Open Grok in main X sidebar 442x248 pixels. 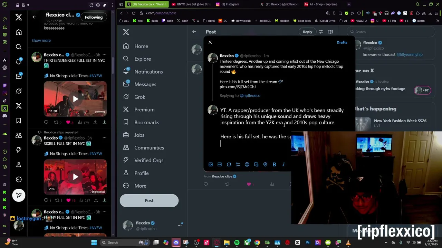pos(134,97)
